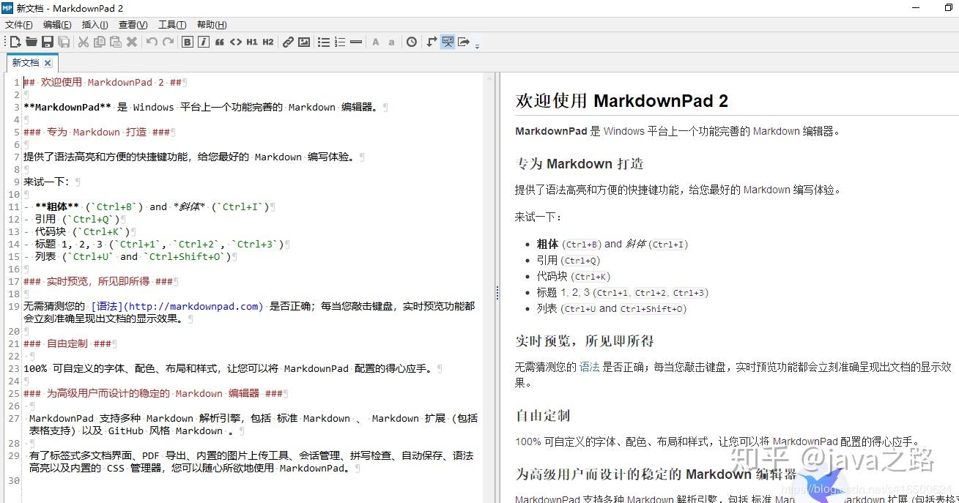Open the 帮助(H) menu
This screenshot has width=959, height=503.
point(211,24)
